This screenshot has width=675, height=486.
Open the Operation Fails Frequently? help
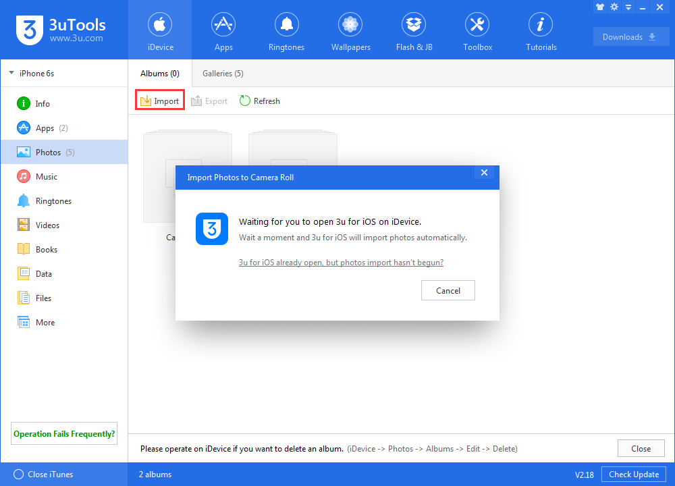[64, 434]
